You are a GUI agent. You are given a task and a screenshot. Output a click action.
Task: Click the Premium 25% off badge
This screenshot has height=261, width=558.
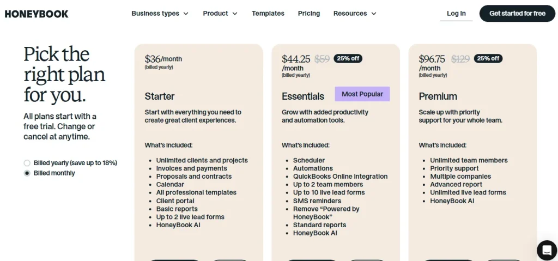click(488, 59)
